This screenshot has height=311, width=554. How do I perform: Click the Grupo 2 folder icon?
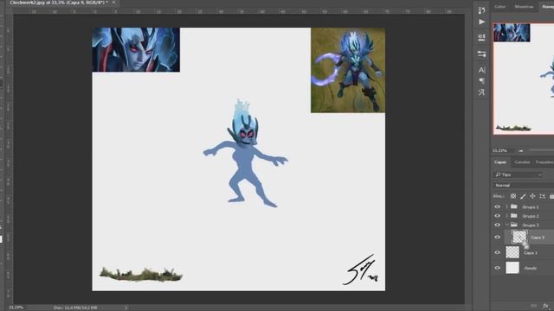point(514,216)
